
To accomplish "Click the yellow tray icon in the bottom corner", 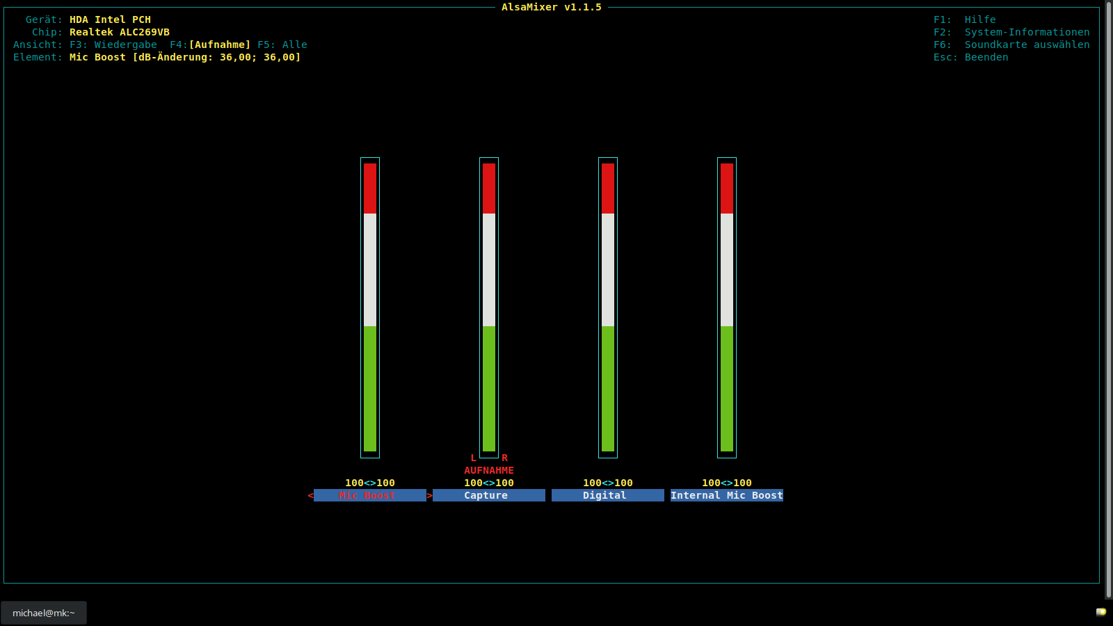I will (x=1100, y=612).
